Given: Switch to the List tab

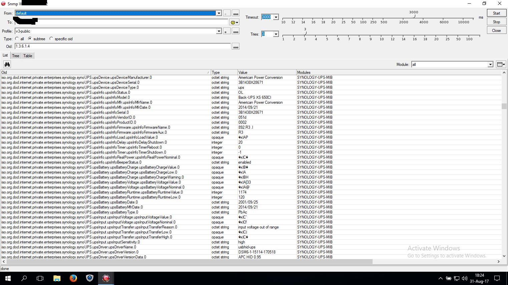Looking at the screenshot, I should pos(5,55).
